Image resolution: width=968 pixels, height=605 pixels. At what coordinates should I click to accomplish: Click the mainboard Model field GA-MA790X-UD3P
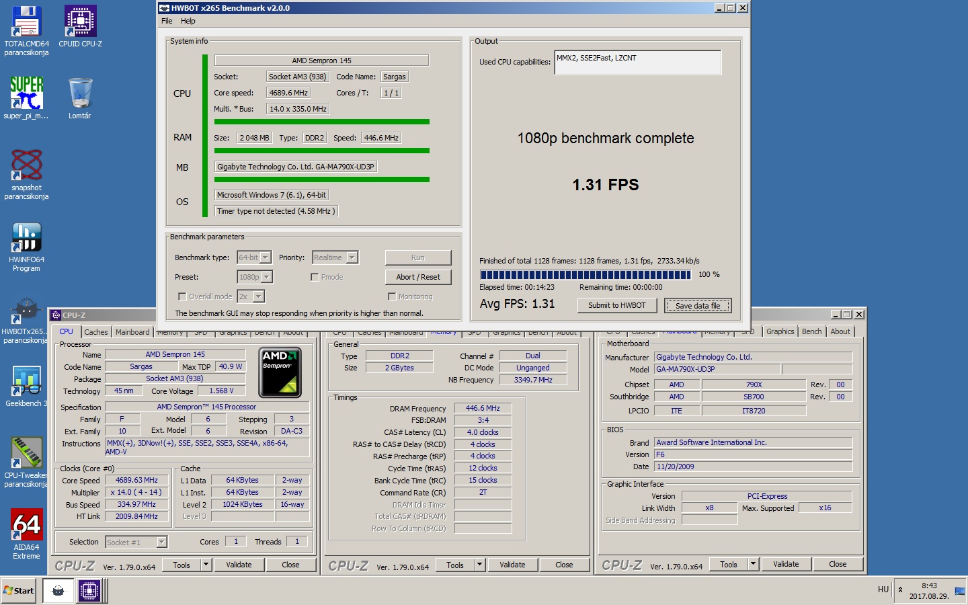click(x=717, y=369)
